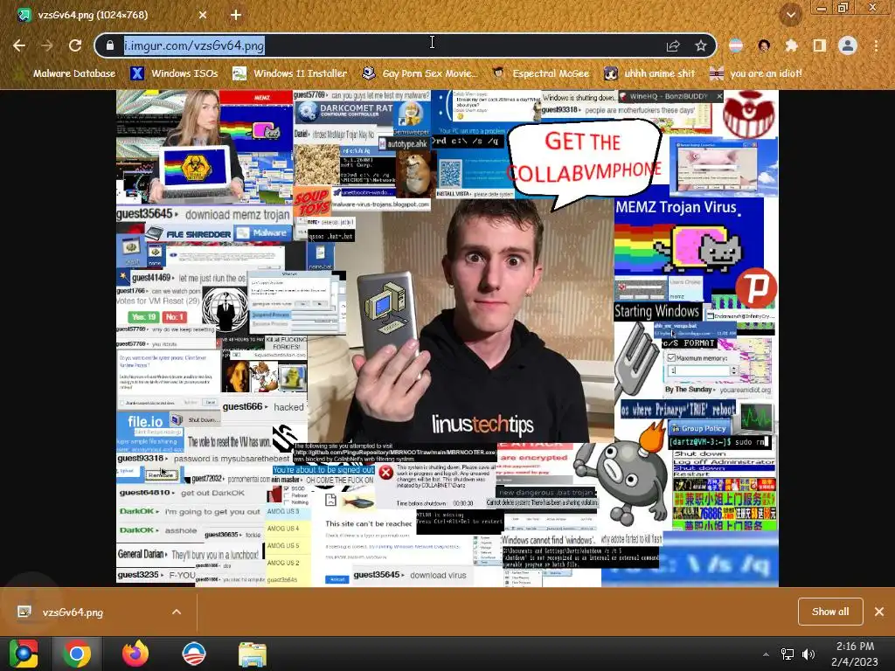
Task: Click the forward navigation arrow
Action: click(x=47, y=45)
